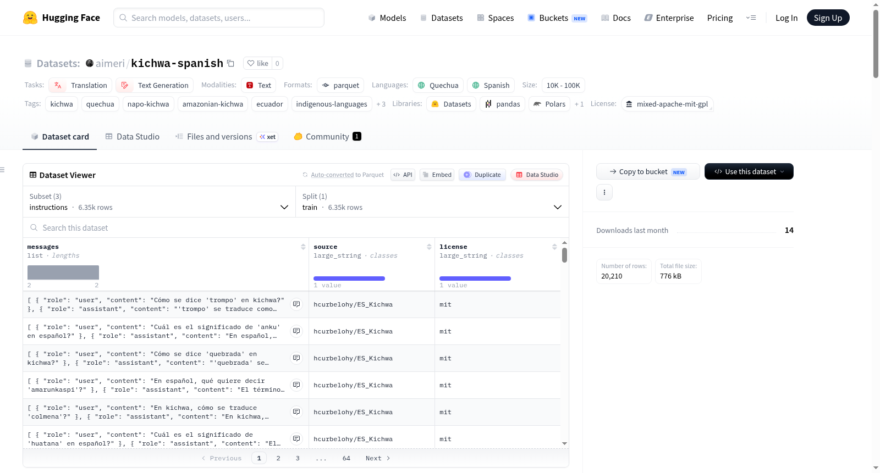Viewport: 880px width, 473px height.
Task: Click the Hugging Face logo icon
Action: [30, 18]
